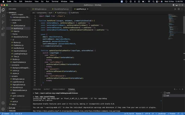Open errors and warnings count in status bar
The width and height of the screenshot is (185, 115).
[18, 114]
